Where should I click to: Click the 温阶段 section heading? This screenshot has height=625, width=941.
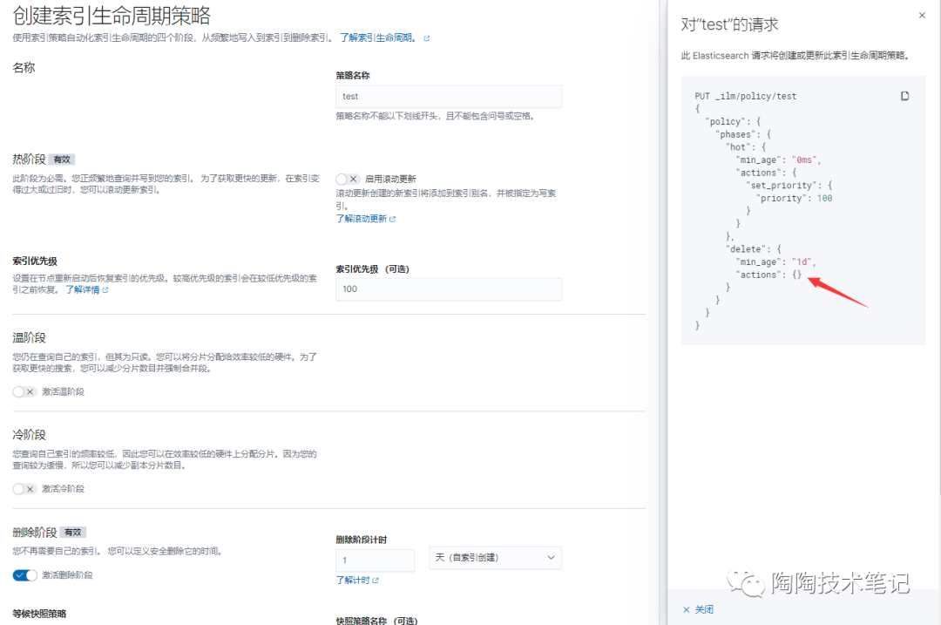point(29,338)
